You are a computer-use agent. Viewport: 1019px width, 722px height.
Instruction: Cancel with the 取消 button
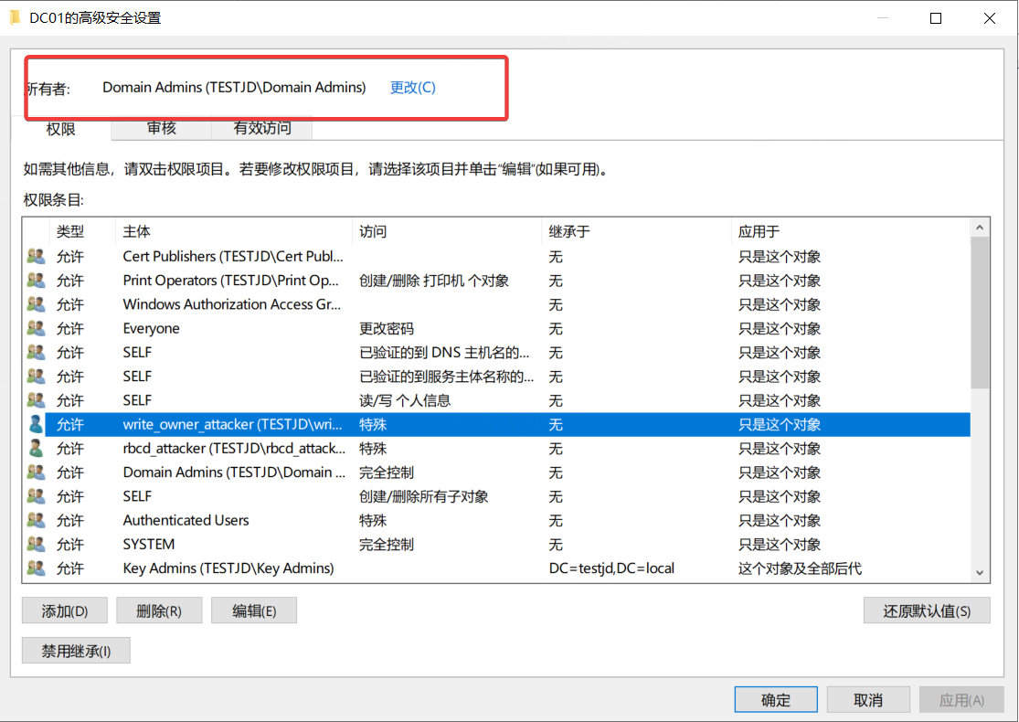(868, 700)
